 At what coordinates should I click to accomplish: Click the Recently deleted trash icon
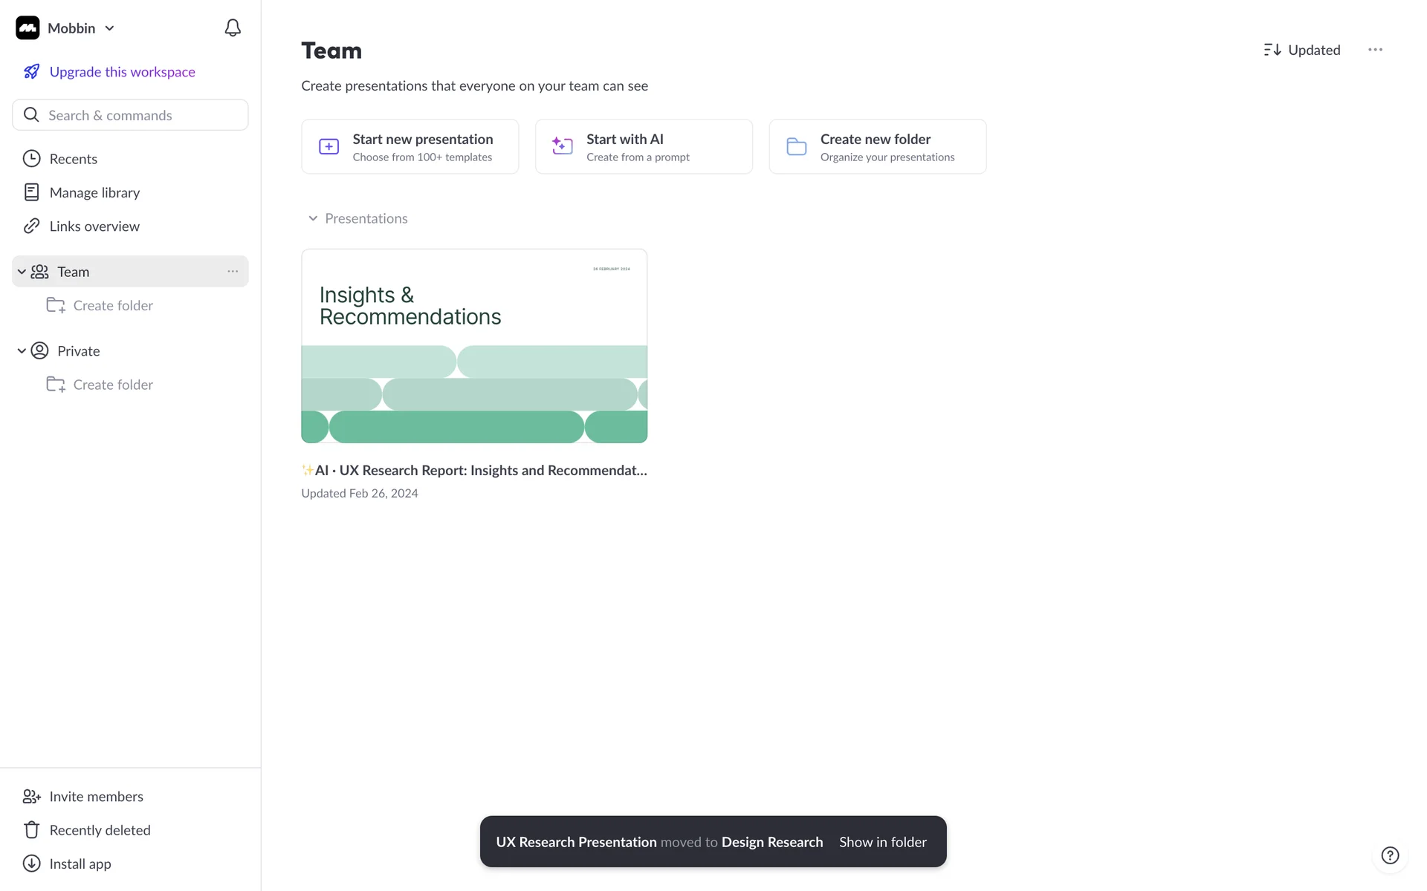31,830
